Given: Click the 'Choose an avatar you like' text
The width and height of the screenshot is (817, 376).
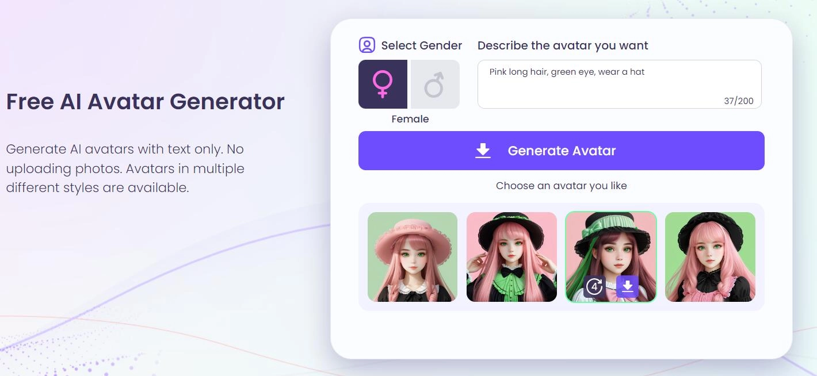Looking at the screenshot, I should tap(562, 186).
